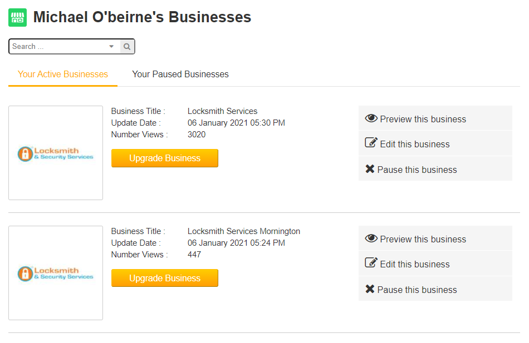Upgrade the Locksmith Services business

[x=165, y=158]
